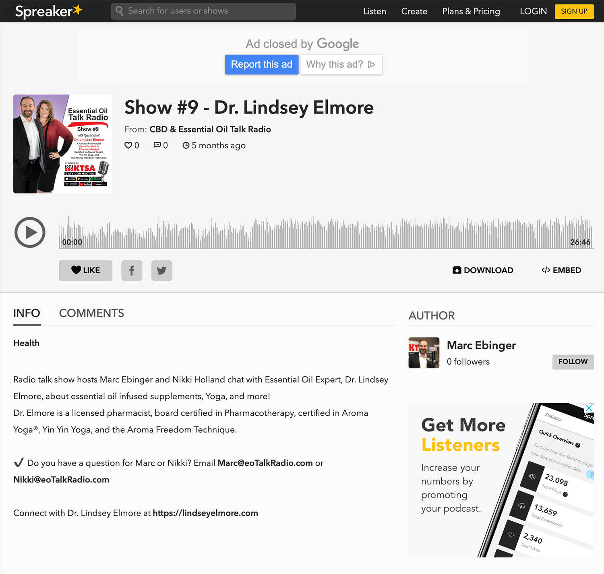Switch to the INFO tab
This screenshot has width=604, height=574.
click(x=27, y=313)
